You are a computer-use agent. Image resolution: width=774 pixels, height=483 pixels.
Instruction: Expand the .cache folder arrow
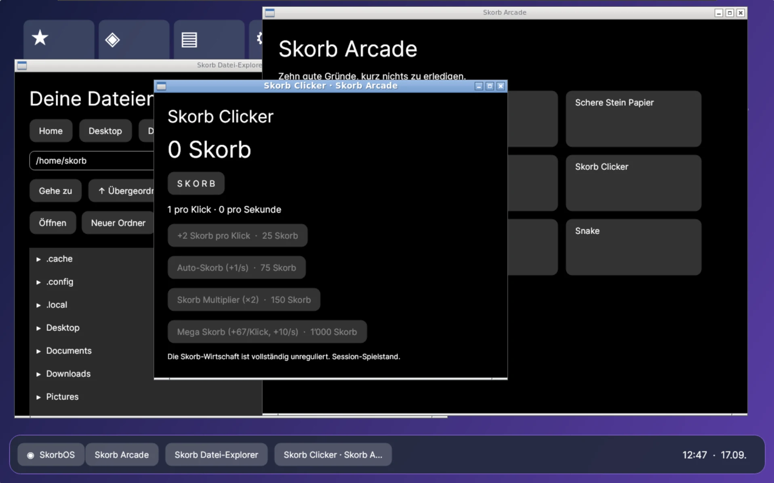point(38,259)
